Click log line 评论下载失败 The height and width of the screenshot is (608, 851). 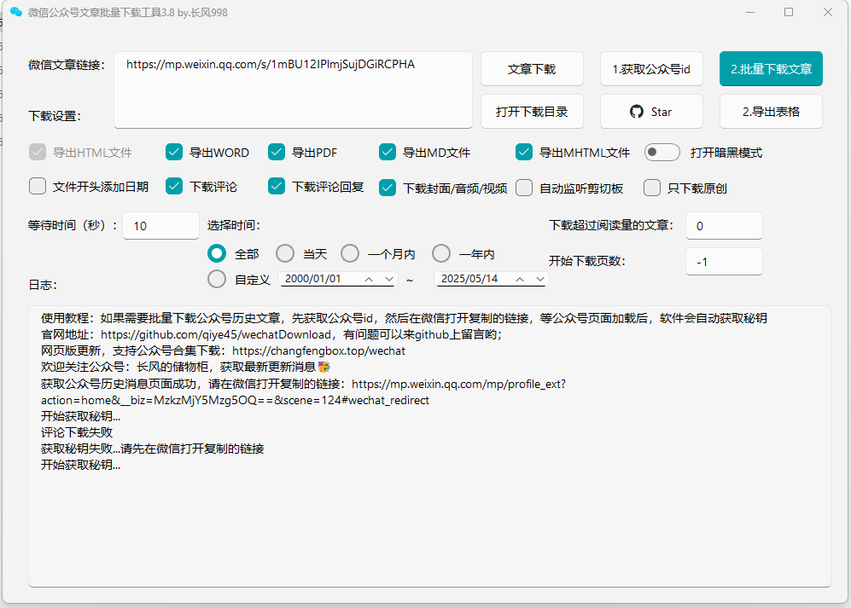(x=77, y=432)
